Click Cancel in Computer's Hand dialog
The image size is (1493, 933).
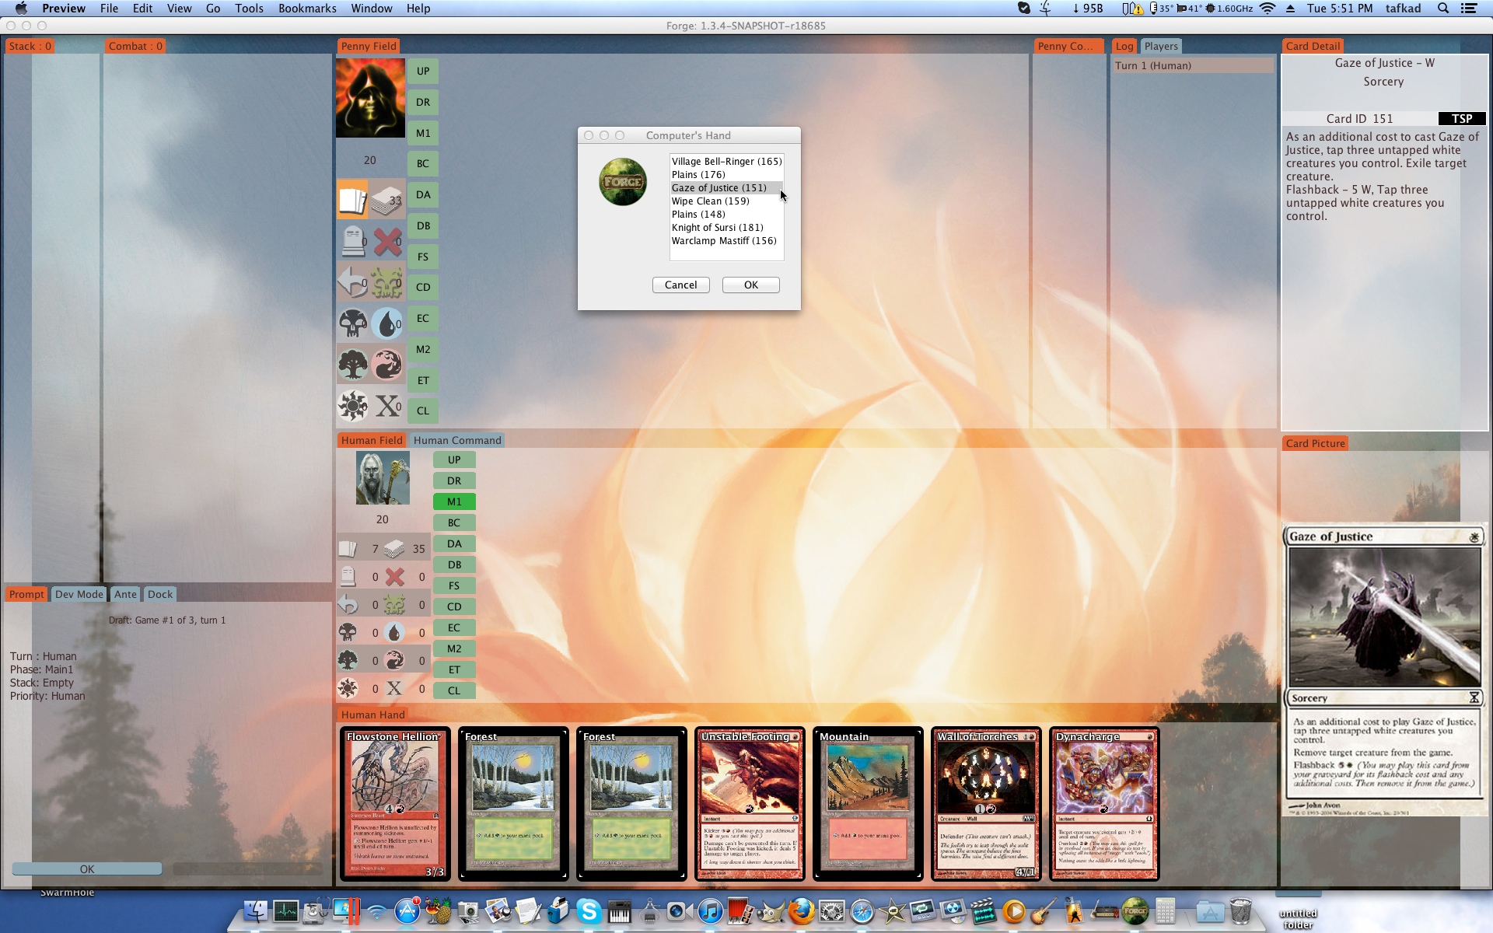point(680,285)
